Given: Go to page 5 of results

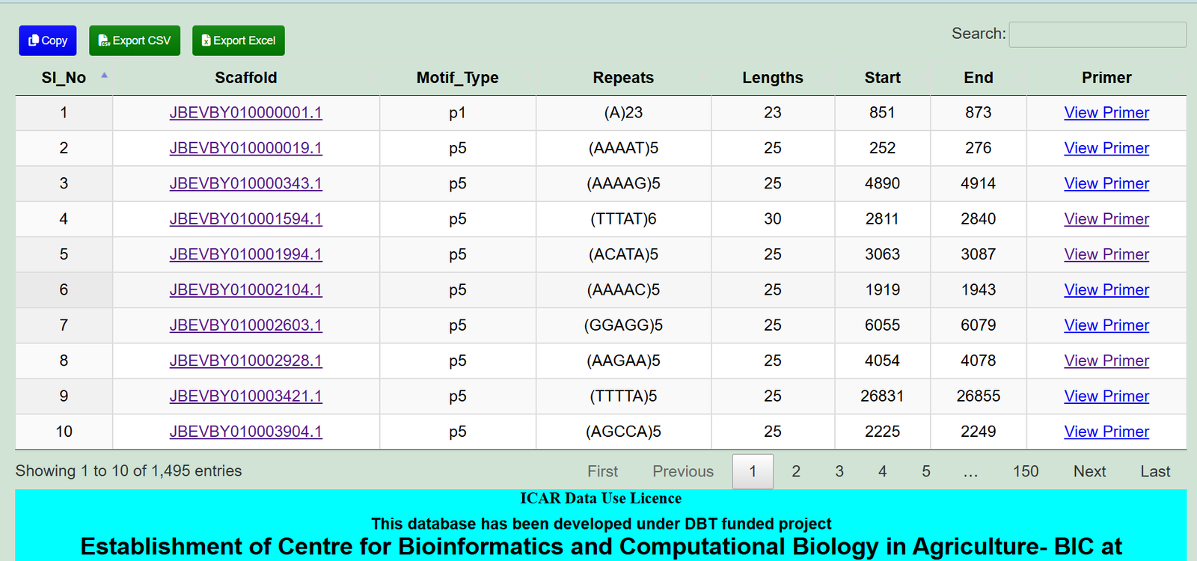Looking at the screenshot, I should coord(925,471).
